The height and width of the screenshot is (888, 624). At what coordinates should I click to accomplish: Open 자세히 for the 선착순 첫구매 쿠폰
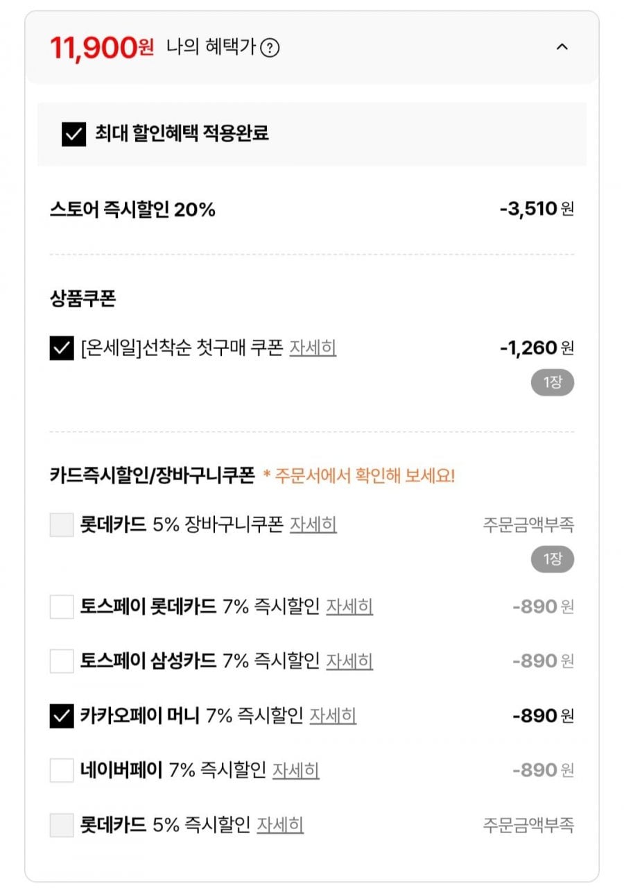click(313, 348)
